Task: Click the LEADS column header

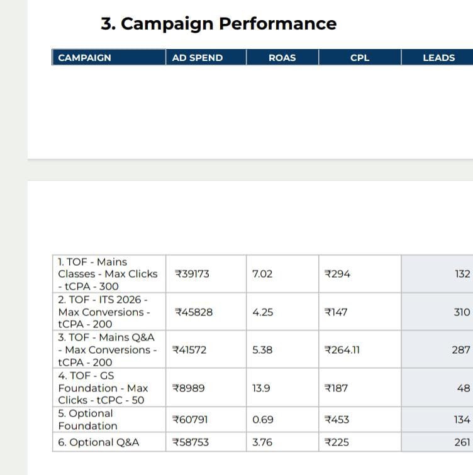Action: click(438, 58)
